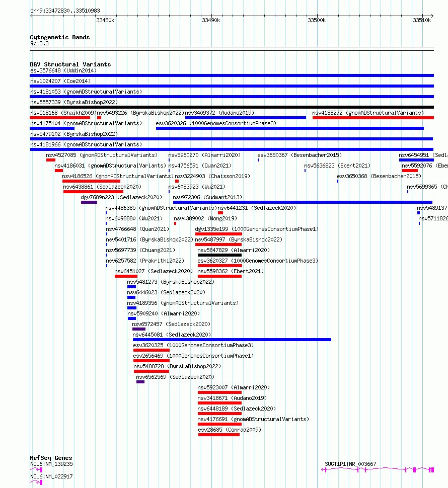448x488 pixels.
Task: Open nsv972306 (Sudmant2013) variant
Action: (207, 198)
